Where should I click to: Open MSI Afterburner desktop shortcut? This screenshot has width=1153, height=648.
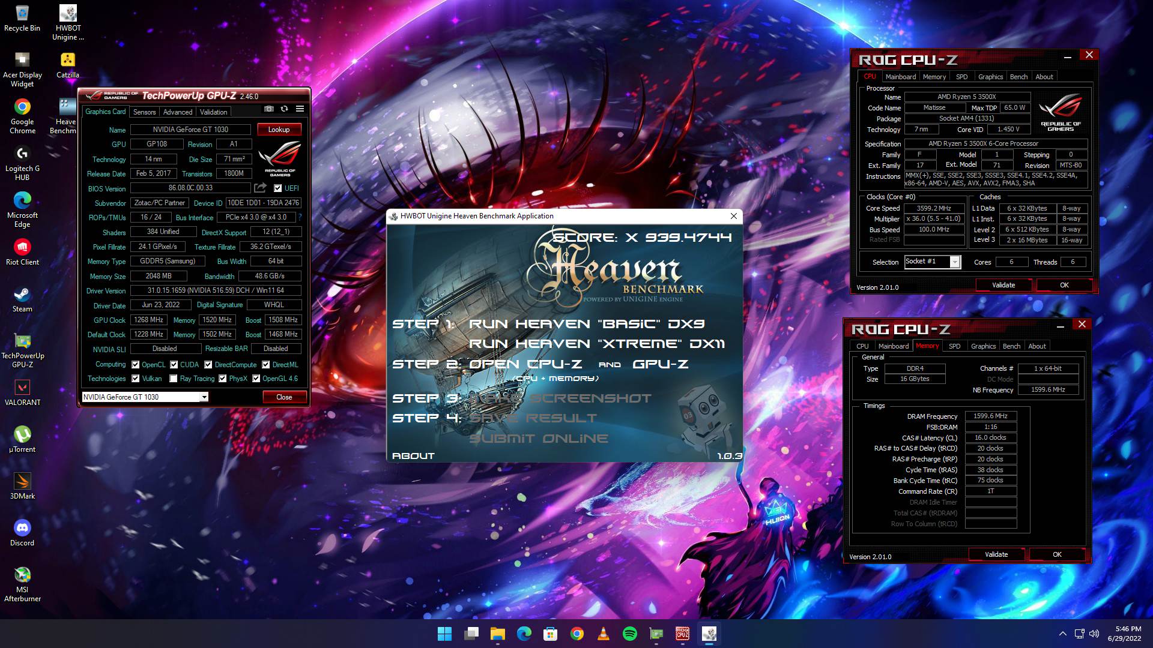pos(22,584)
